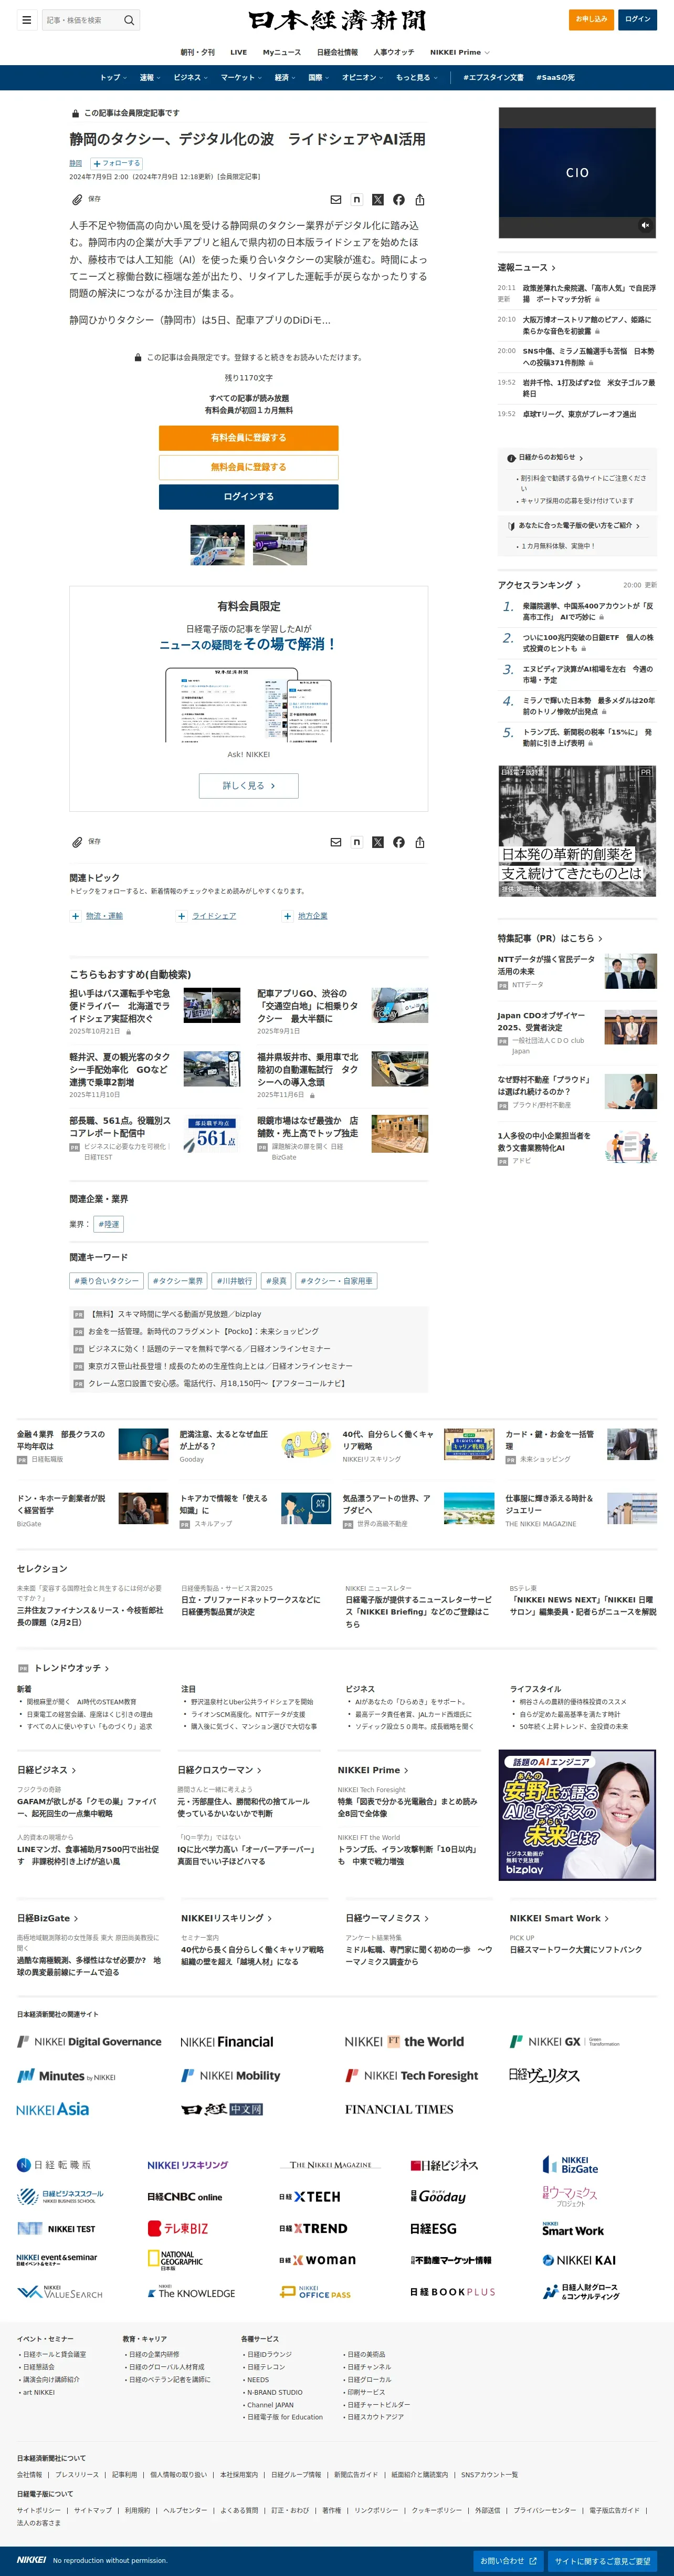The image size is (674, 2576).
Task: Share to Facebook icon under the headline
Action: tap(398, 200)
